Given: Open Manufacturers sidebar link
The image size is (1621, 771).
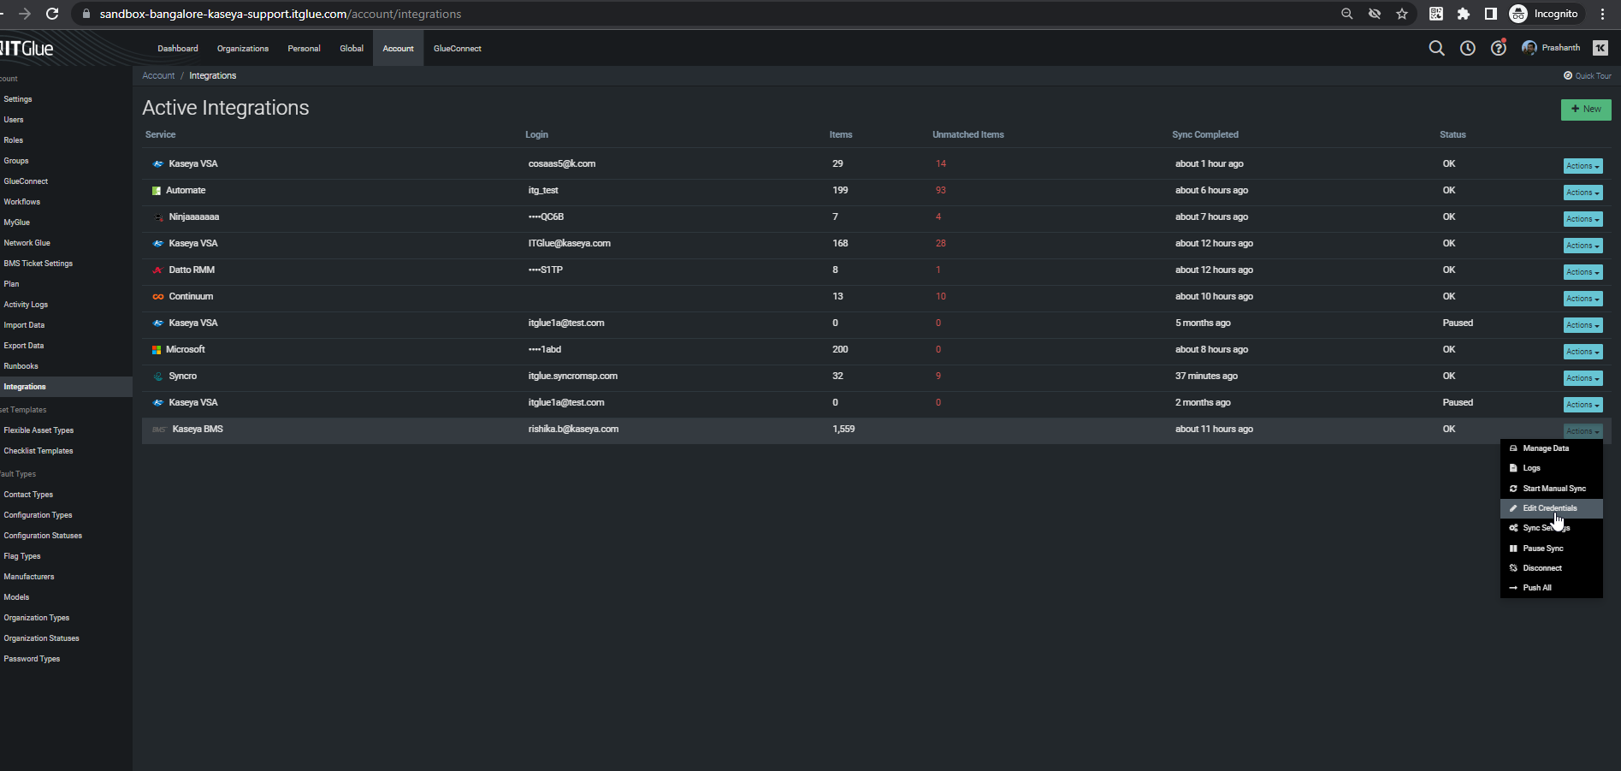Looking at the screenshot, I should point(29,577).
